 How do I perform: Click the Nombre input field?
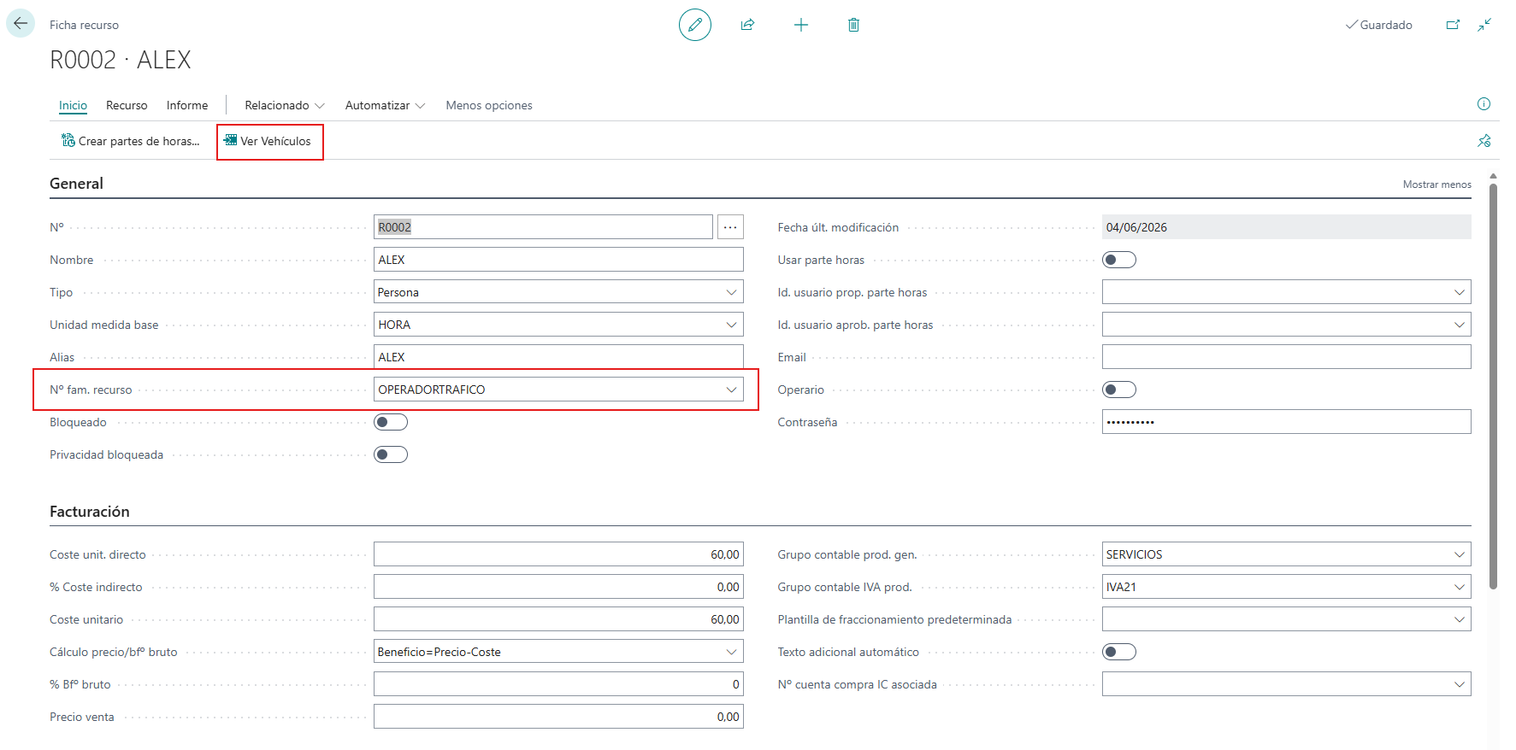558,260
